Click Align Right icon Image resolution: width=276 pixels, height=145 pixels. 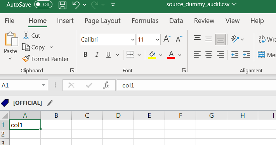point(220,54)
